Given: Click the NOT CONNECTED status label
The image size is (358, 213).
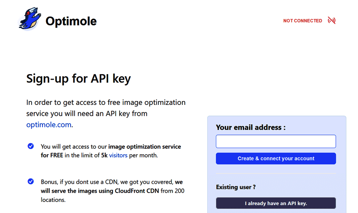Looking at the screenshot, I should click(x=302, y=21).
